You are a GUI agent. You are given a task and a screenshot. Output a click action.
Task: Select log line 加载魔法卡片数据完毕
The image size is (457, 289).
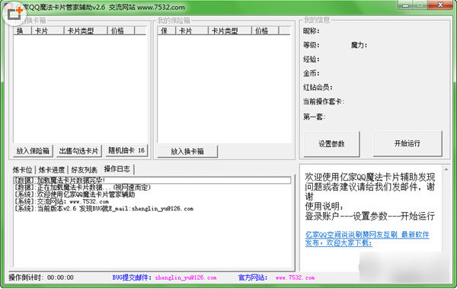[152, 181]
